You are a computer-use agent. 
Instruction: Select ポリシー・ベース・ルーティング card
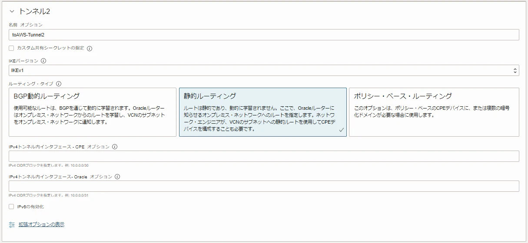tap(434, 112)
